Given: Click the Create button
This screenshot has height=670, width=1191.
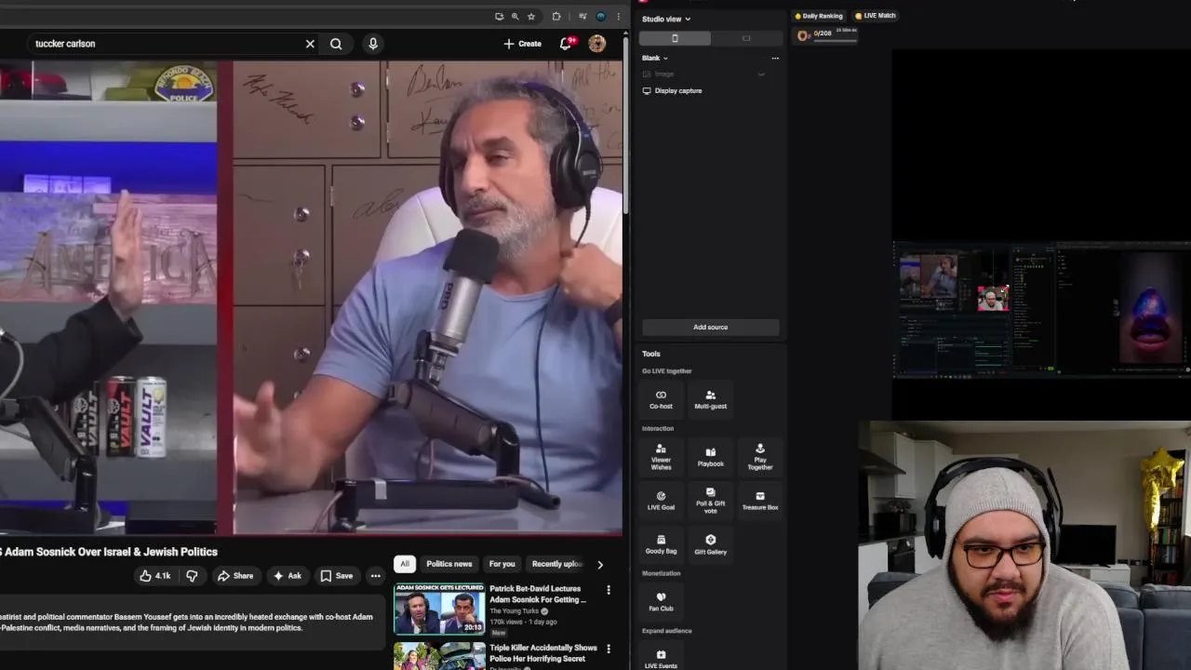Looking at the screenshot, I should pos(523,44).
